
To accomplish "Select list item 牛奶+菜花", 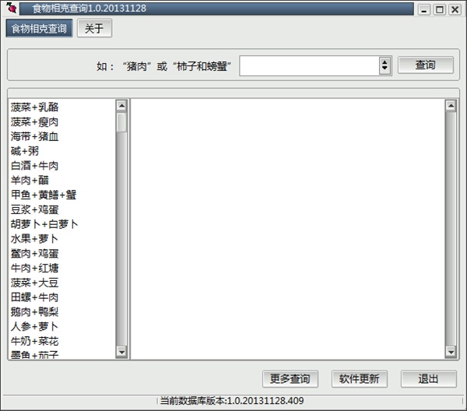I will (34, 341).
